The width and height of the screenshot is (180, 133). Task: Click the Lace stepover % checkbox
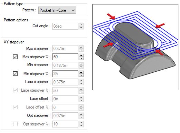point(15,90)
